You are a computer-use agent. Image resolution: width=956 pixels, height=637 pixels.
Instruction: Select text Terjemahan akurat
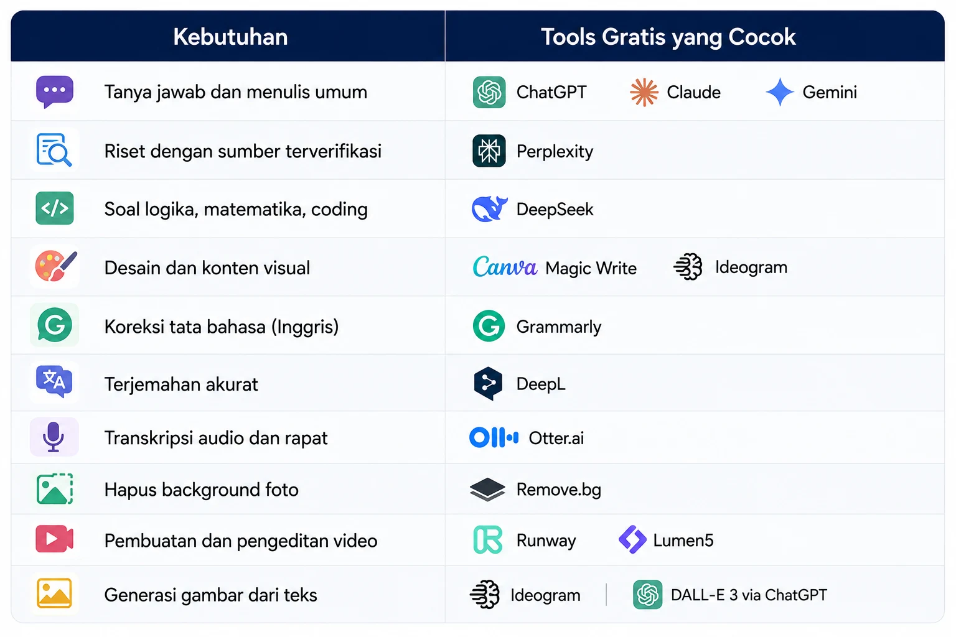(181, 384)
